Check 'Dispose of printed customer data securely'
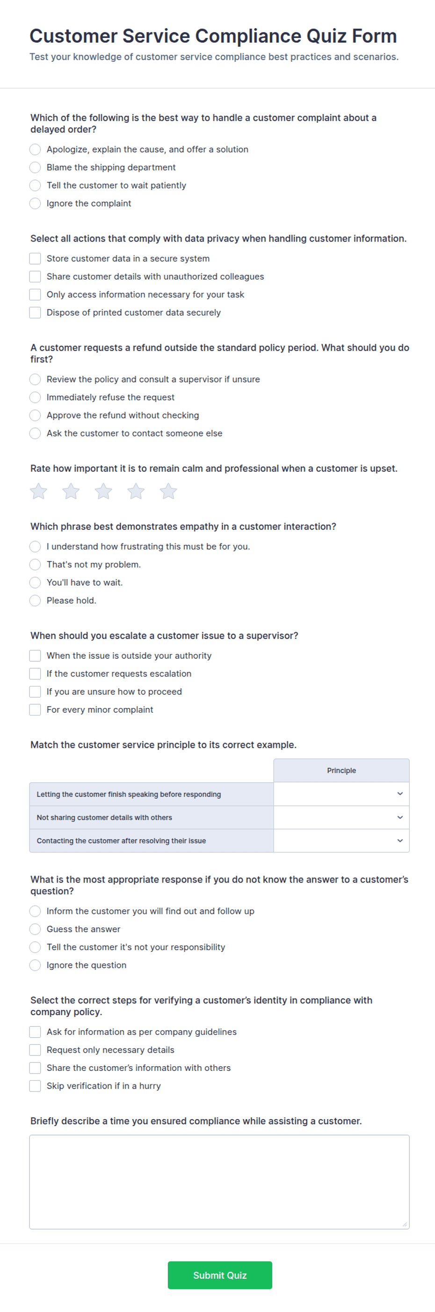 click(x=35, y=313)
